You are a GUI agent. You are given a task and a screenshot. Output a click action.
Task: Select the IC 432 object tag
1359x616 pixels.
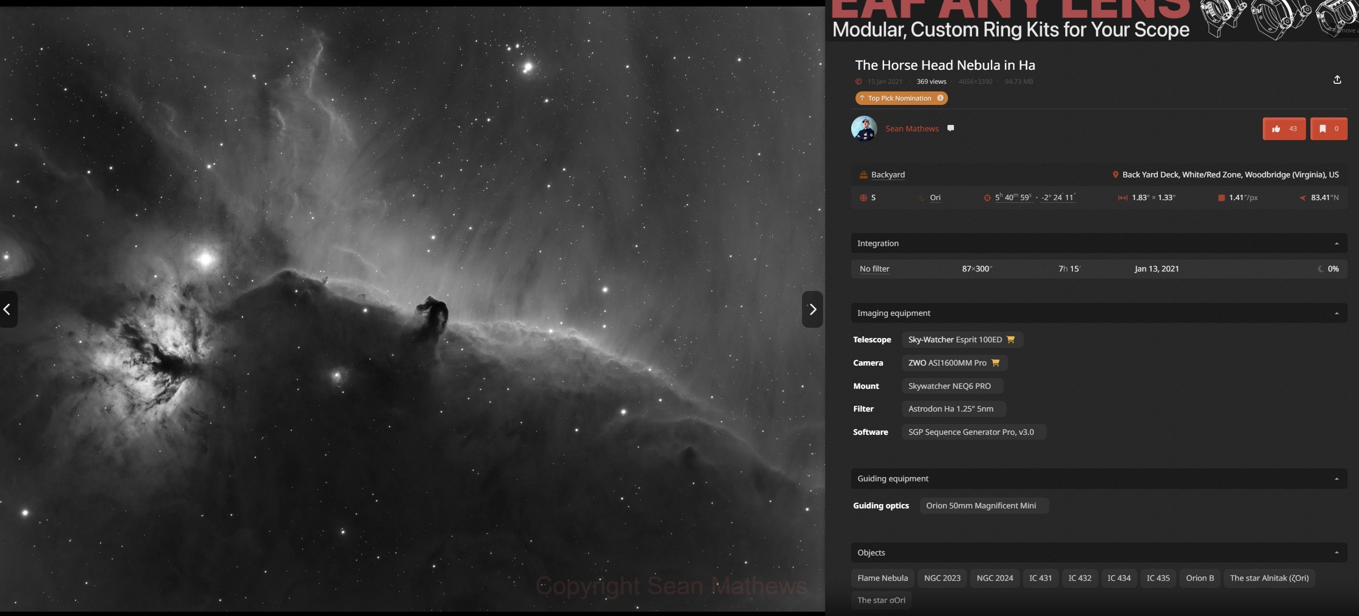point(1079,578)
